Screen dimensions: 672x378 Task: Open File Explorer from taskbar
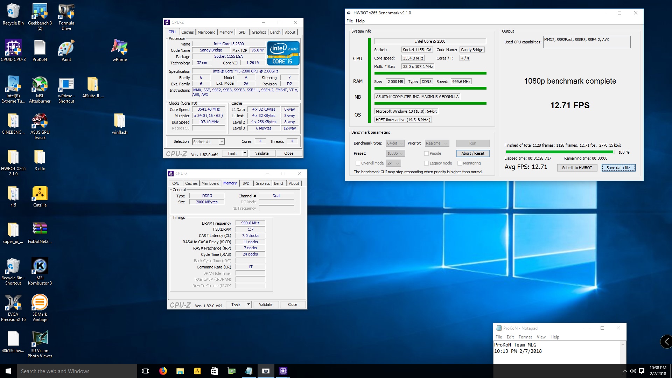click(x=180, y=371)
